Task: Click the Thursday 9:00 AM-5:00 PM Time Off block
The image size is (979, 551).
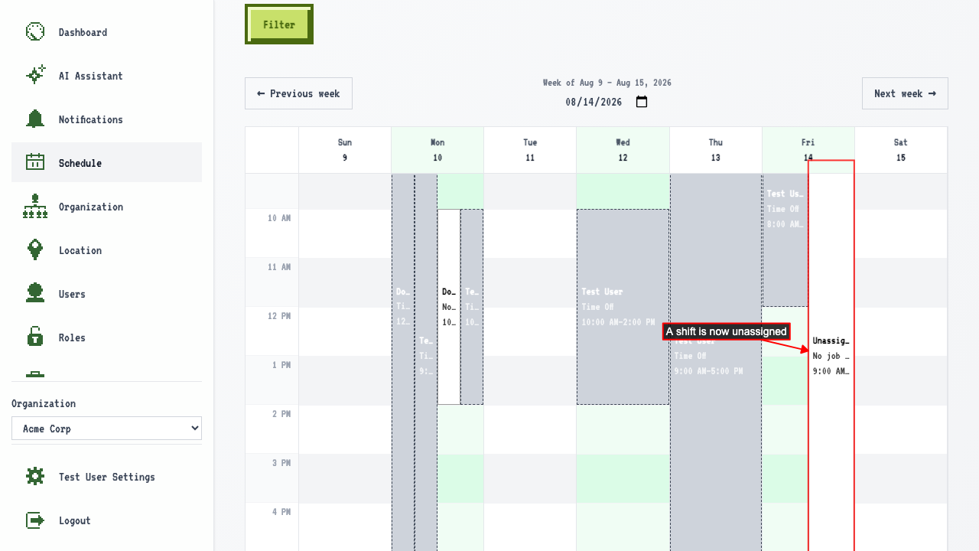Action: point(715,364)
